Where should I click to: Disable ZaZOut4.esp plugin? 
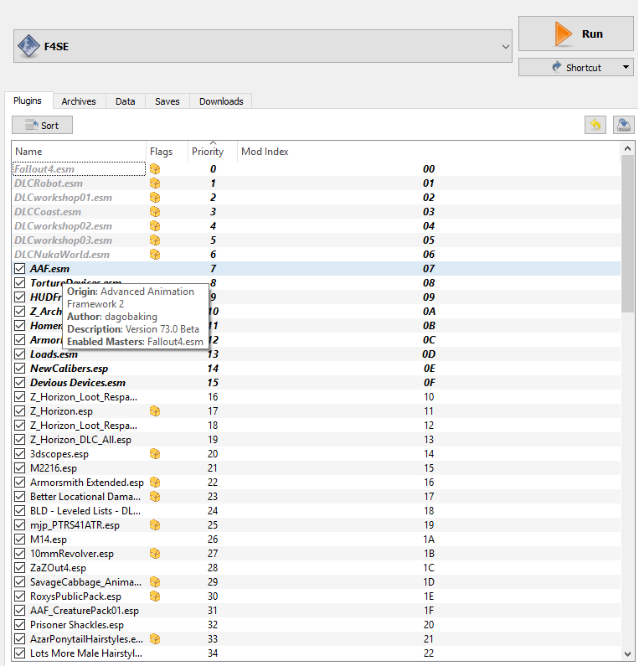[x=19, y=568]
